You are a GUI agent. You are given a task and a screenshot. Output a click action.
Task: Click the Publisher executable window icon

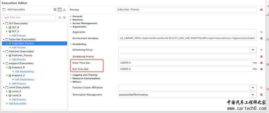click(x=7, y=51)
